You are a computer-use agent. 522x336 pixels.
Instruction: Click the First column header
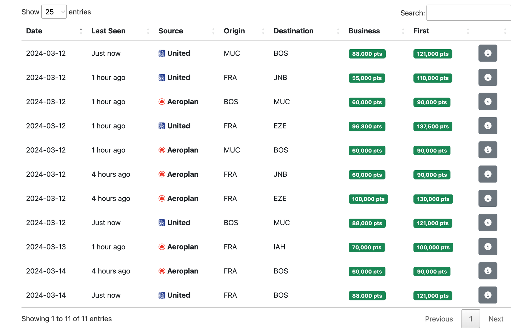tap(421, 31)
